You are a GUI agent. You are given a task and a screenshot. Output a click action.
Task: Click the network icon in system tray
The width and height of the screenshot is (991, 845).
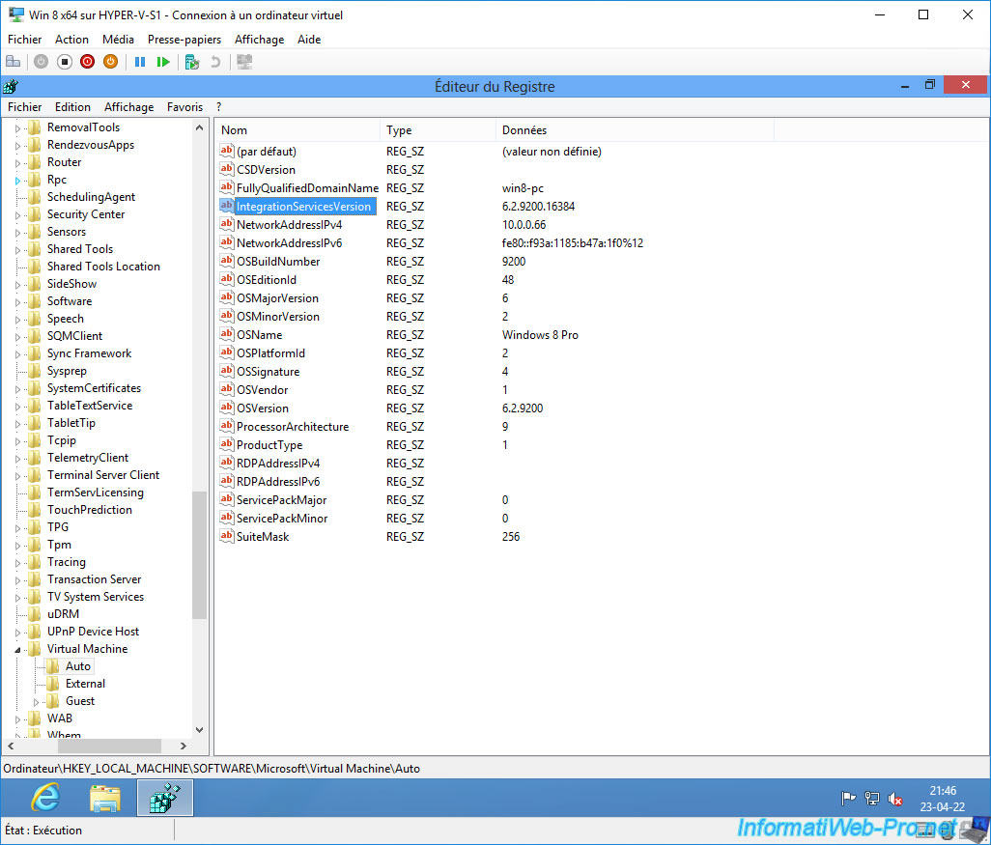[872, 798]
